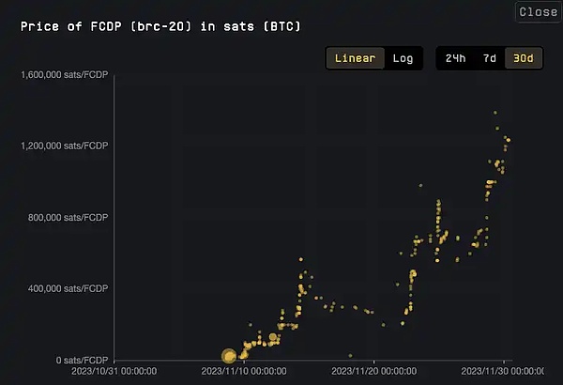Close the FCDP price chart
The width and height of the screenshot is (563, 385).
click(x=538, y=12)
